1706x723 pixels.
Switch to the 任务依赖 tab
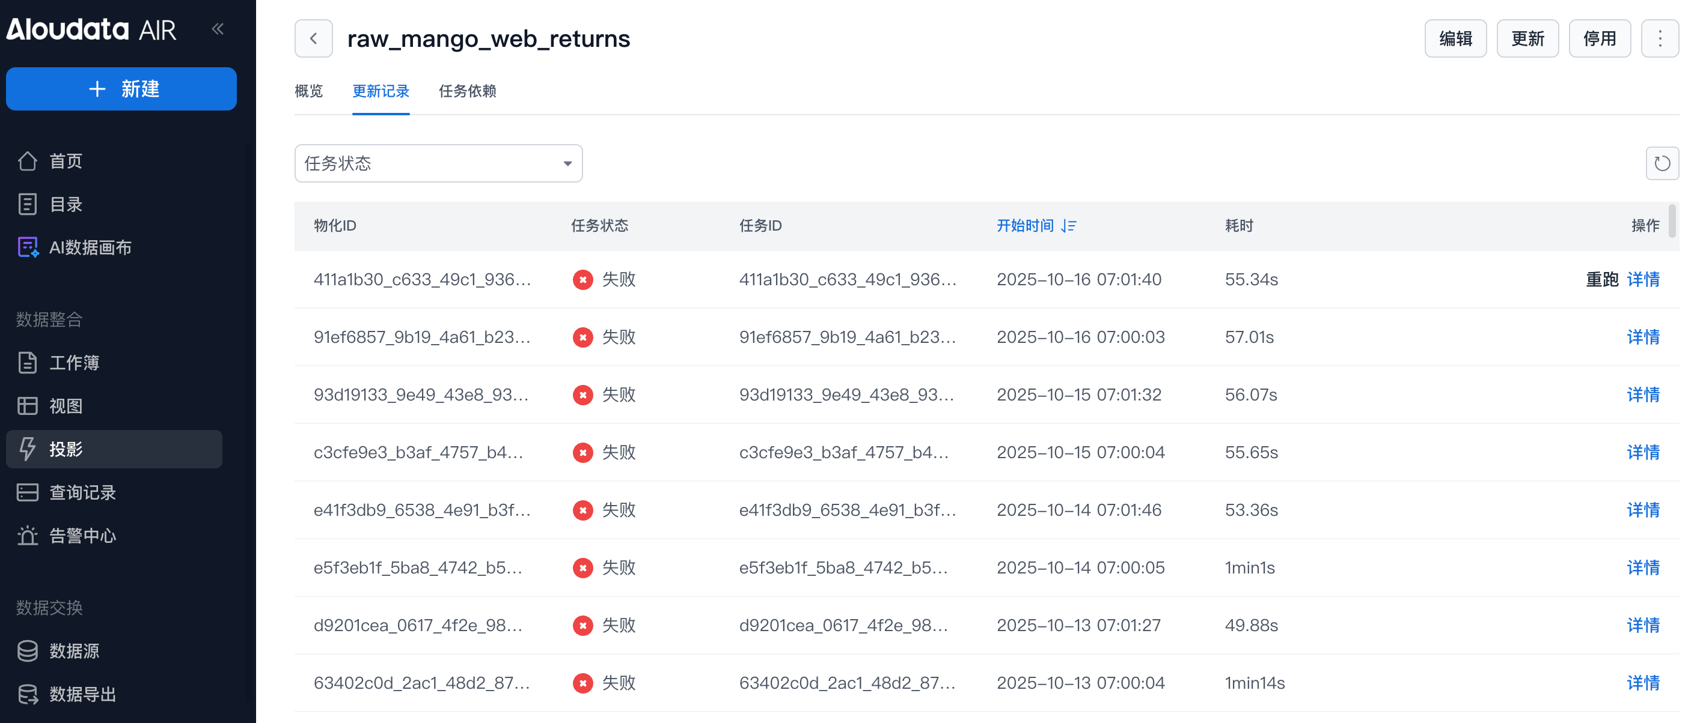pyautogui.click(x=467, y=91)
